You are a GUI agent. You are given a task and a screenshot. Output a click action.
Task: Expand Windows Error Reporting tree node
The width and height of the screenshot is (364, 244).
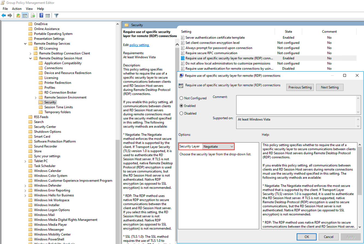click(25, 191)
